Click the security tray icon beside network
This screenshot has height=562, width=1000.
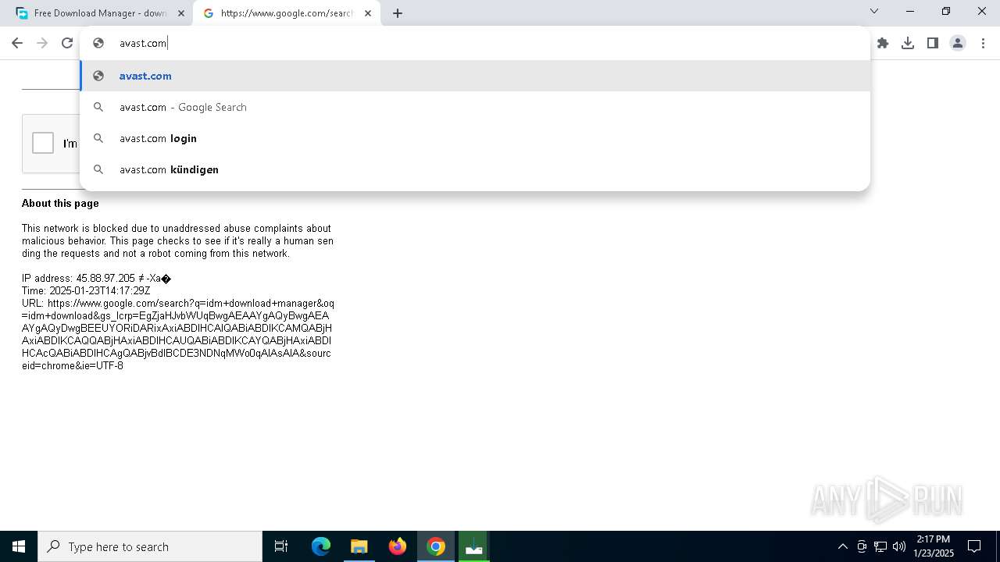[862, 546]
